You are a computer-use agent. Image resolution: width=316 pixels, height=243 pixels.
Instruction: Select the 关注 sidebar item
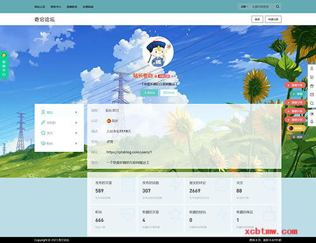point(59,133)
